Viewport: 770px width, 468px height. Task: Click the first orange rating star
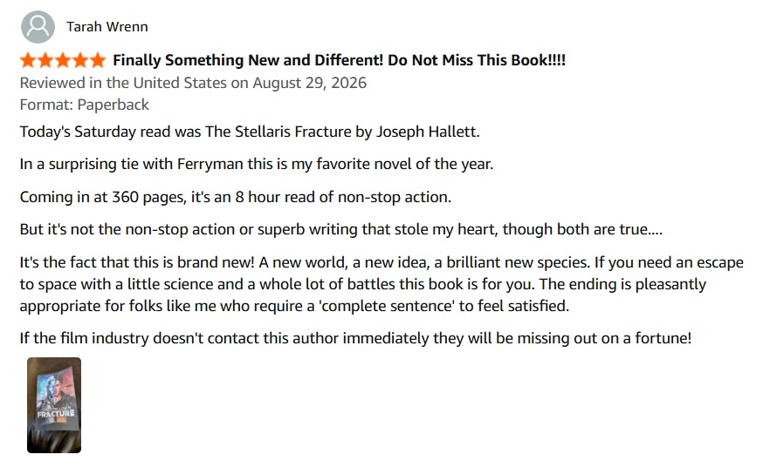(28, 60)
